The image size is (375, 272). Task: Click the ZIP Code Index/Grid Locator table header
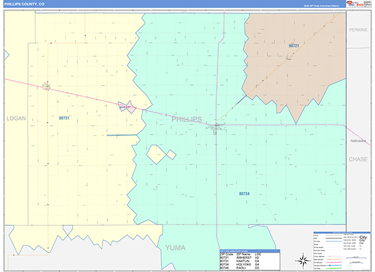pyautogui.click(x=249, y=251)
